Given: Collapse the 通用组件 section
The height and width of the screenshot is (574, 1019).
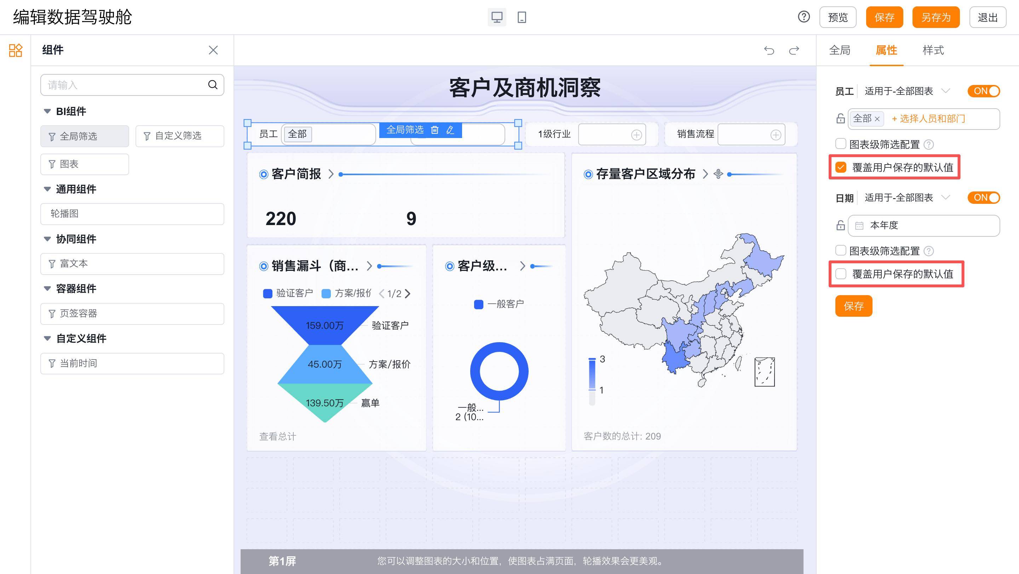Looking at the screenshot, I should click(x=47, y=189).
